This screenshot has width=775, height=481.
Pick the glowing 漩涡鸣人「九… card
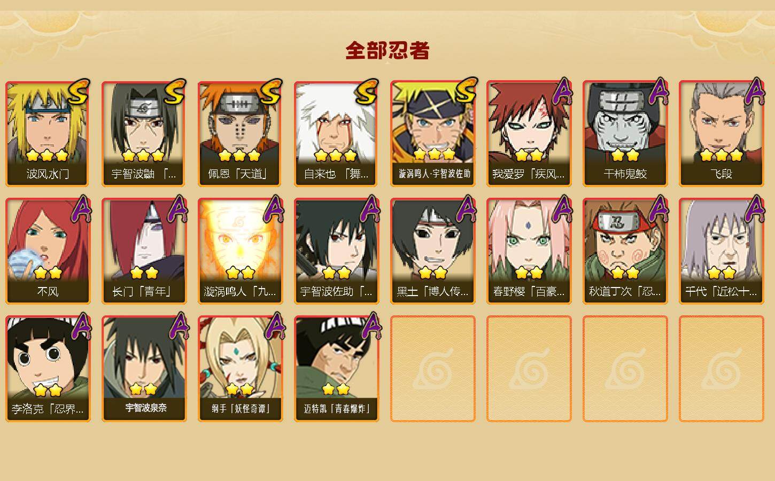point(241,251)
